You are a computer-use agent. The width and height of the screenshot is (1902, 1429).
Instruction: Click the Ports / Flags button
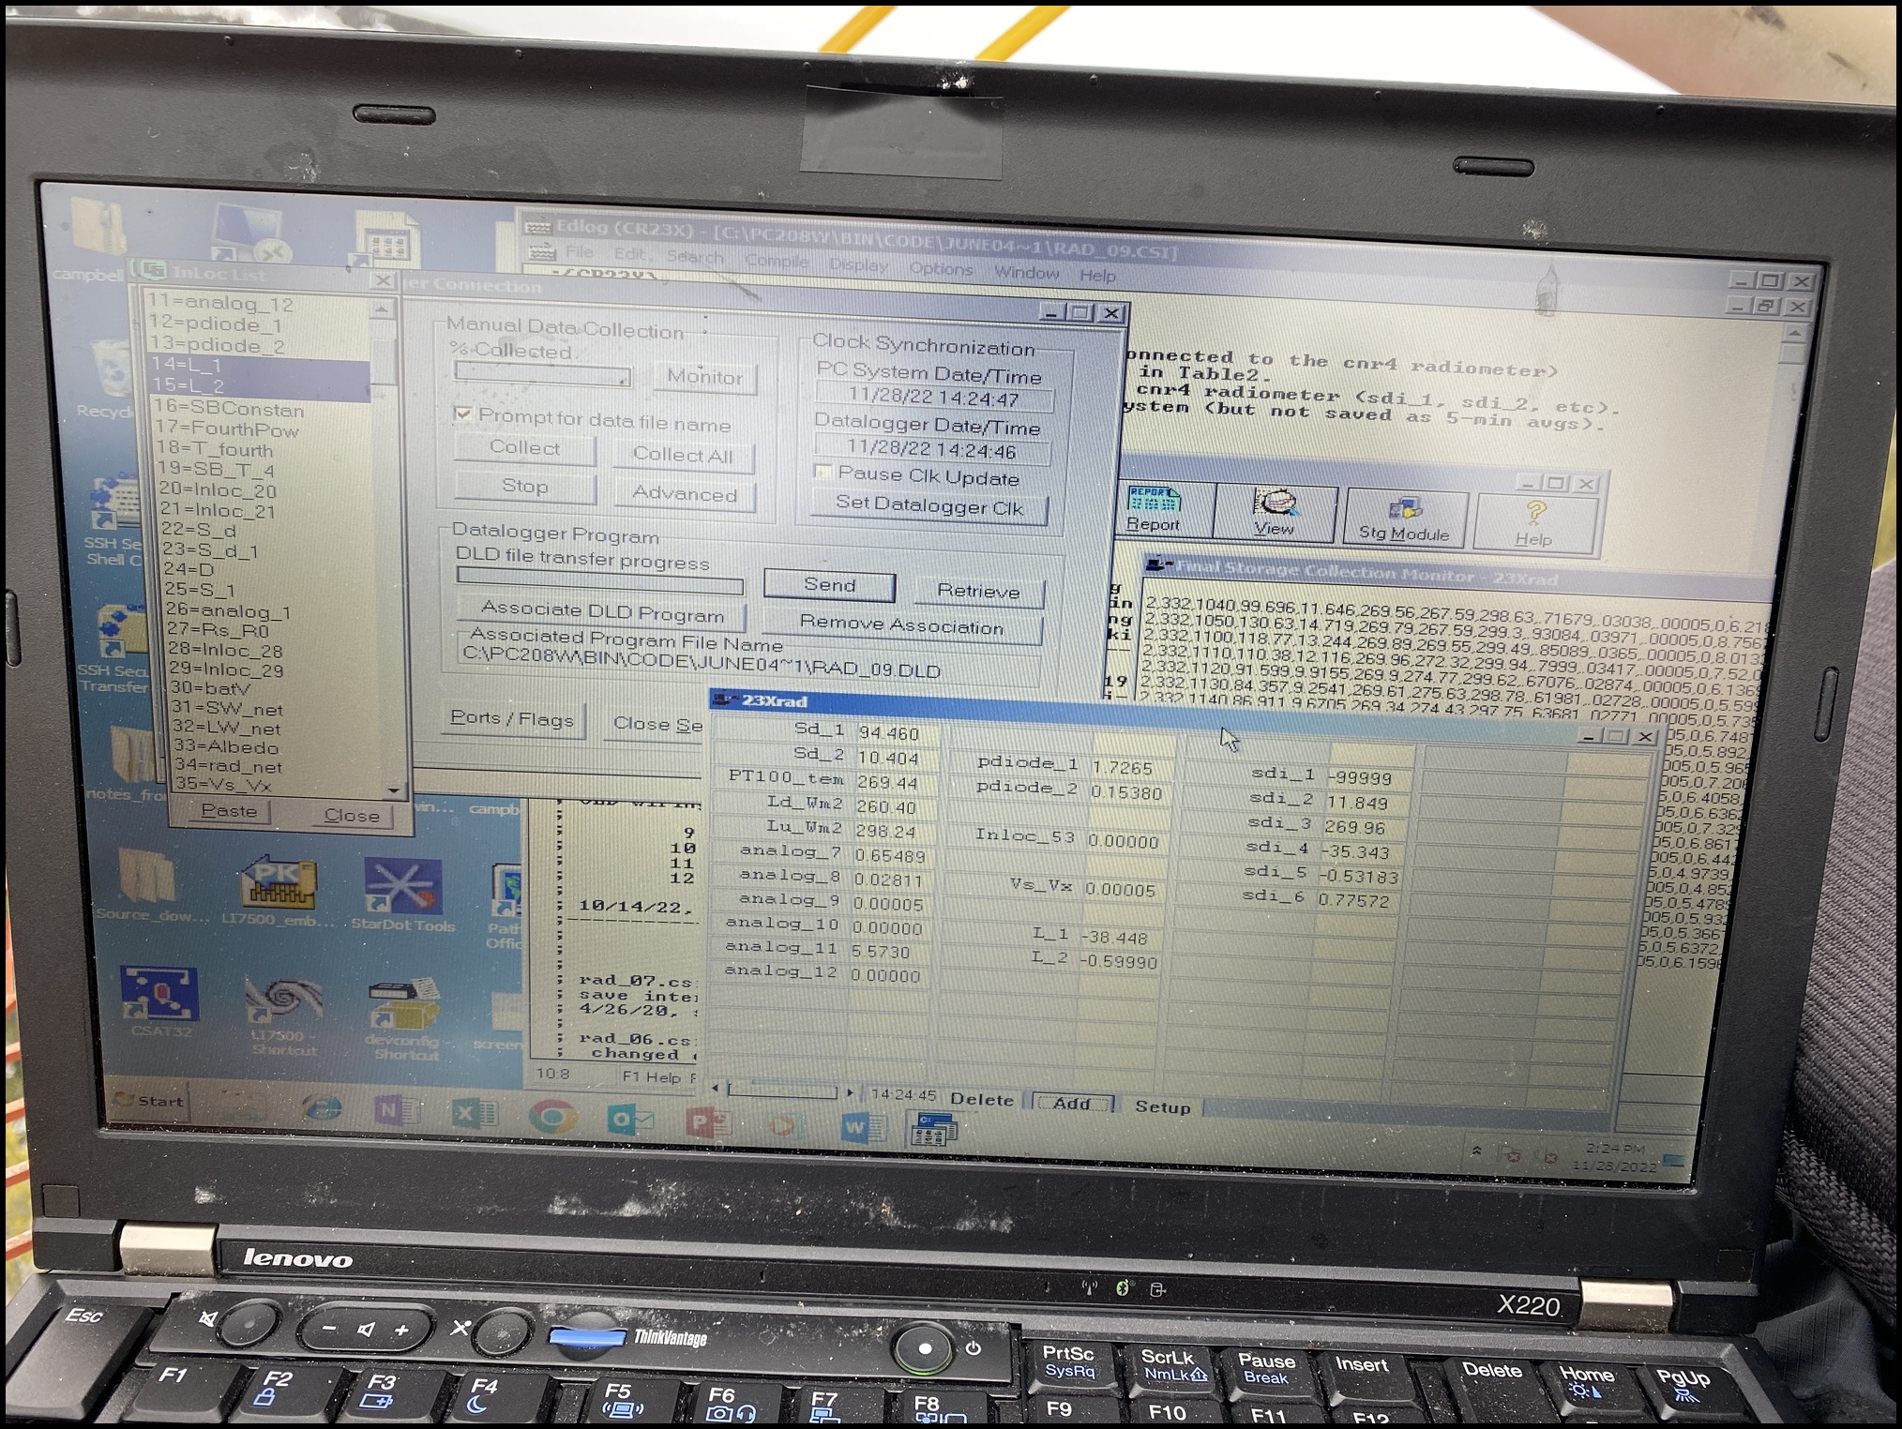512,718
